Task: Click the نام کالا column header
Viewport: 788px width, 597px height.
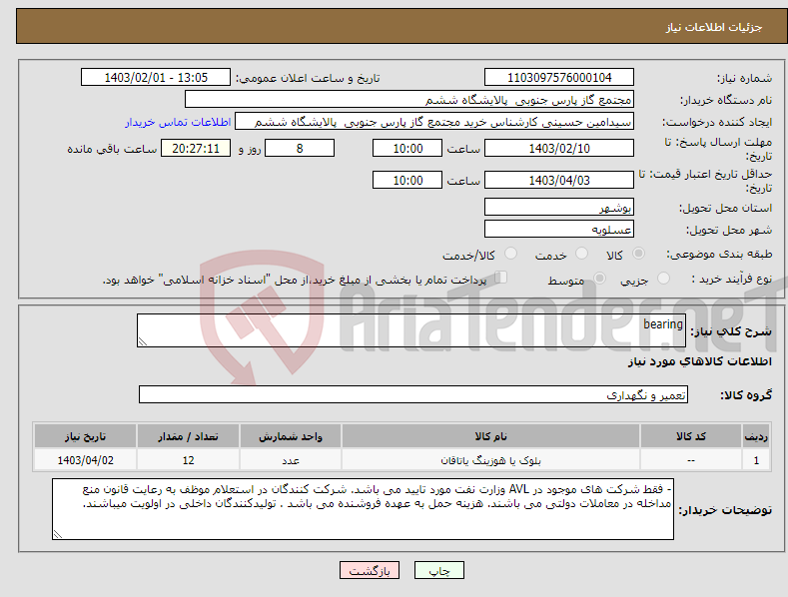Action: click(x=490, y=436)
